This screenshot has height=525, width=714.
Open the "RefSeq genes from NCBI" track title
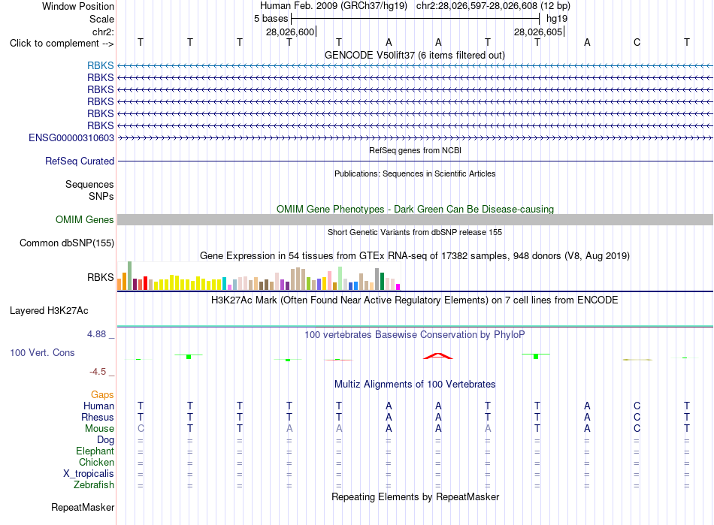point(415,150)
